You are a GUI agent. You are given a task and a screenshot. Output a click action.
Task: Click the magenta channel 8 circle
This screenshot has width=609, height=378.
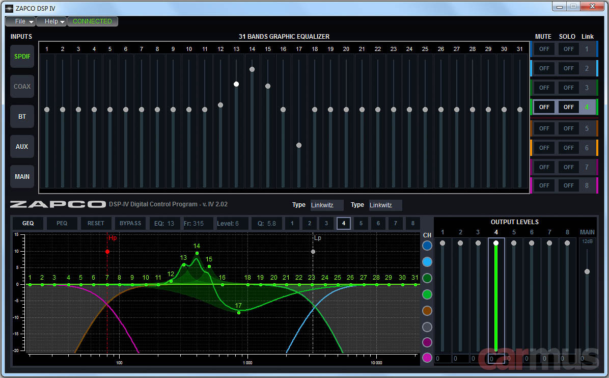(x=427, y=358)
